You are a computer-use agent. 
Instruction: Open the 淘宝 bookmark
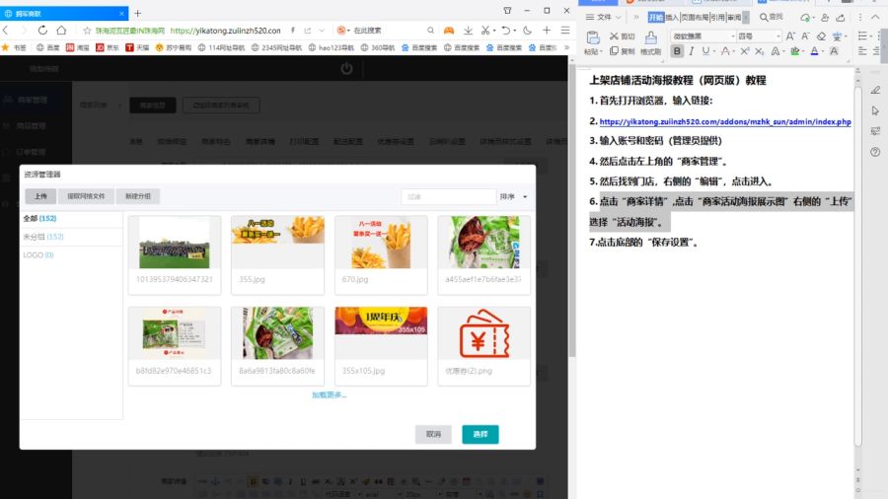[78, 47]
